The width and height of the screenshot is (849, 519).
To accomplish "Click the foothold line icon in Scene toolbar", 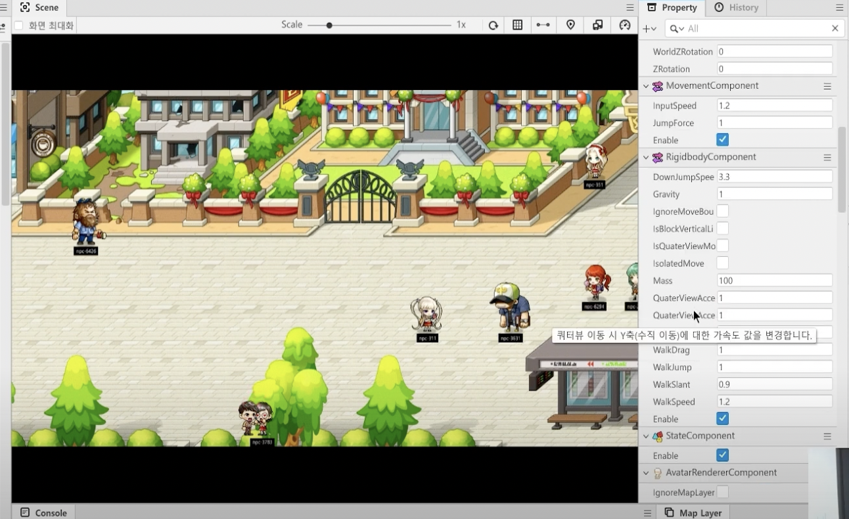I will click(543, 25).
